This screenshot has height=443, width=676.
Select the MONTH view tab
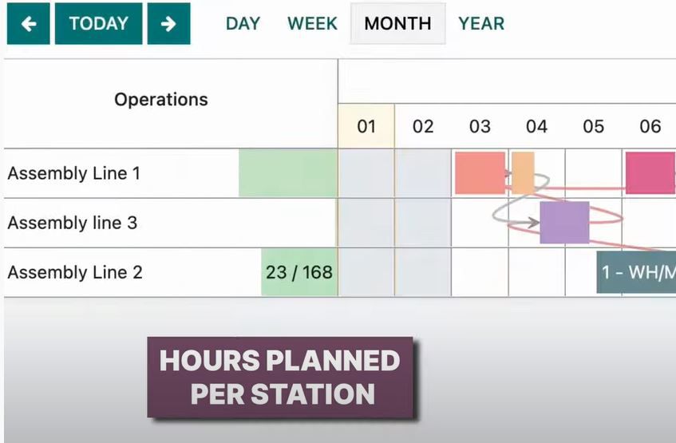[397, 24]
